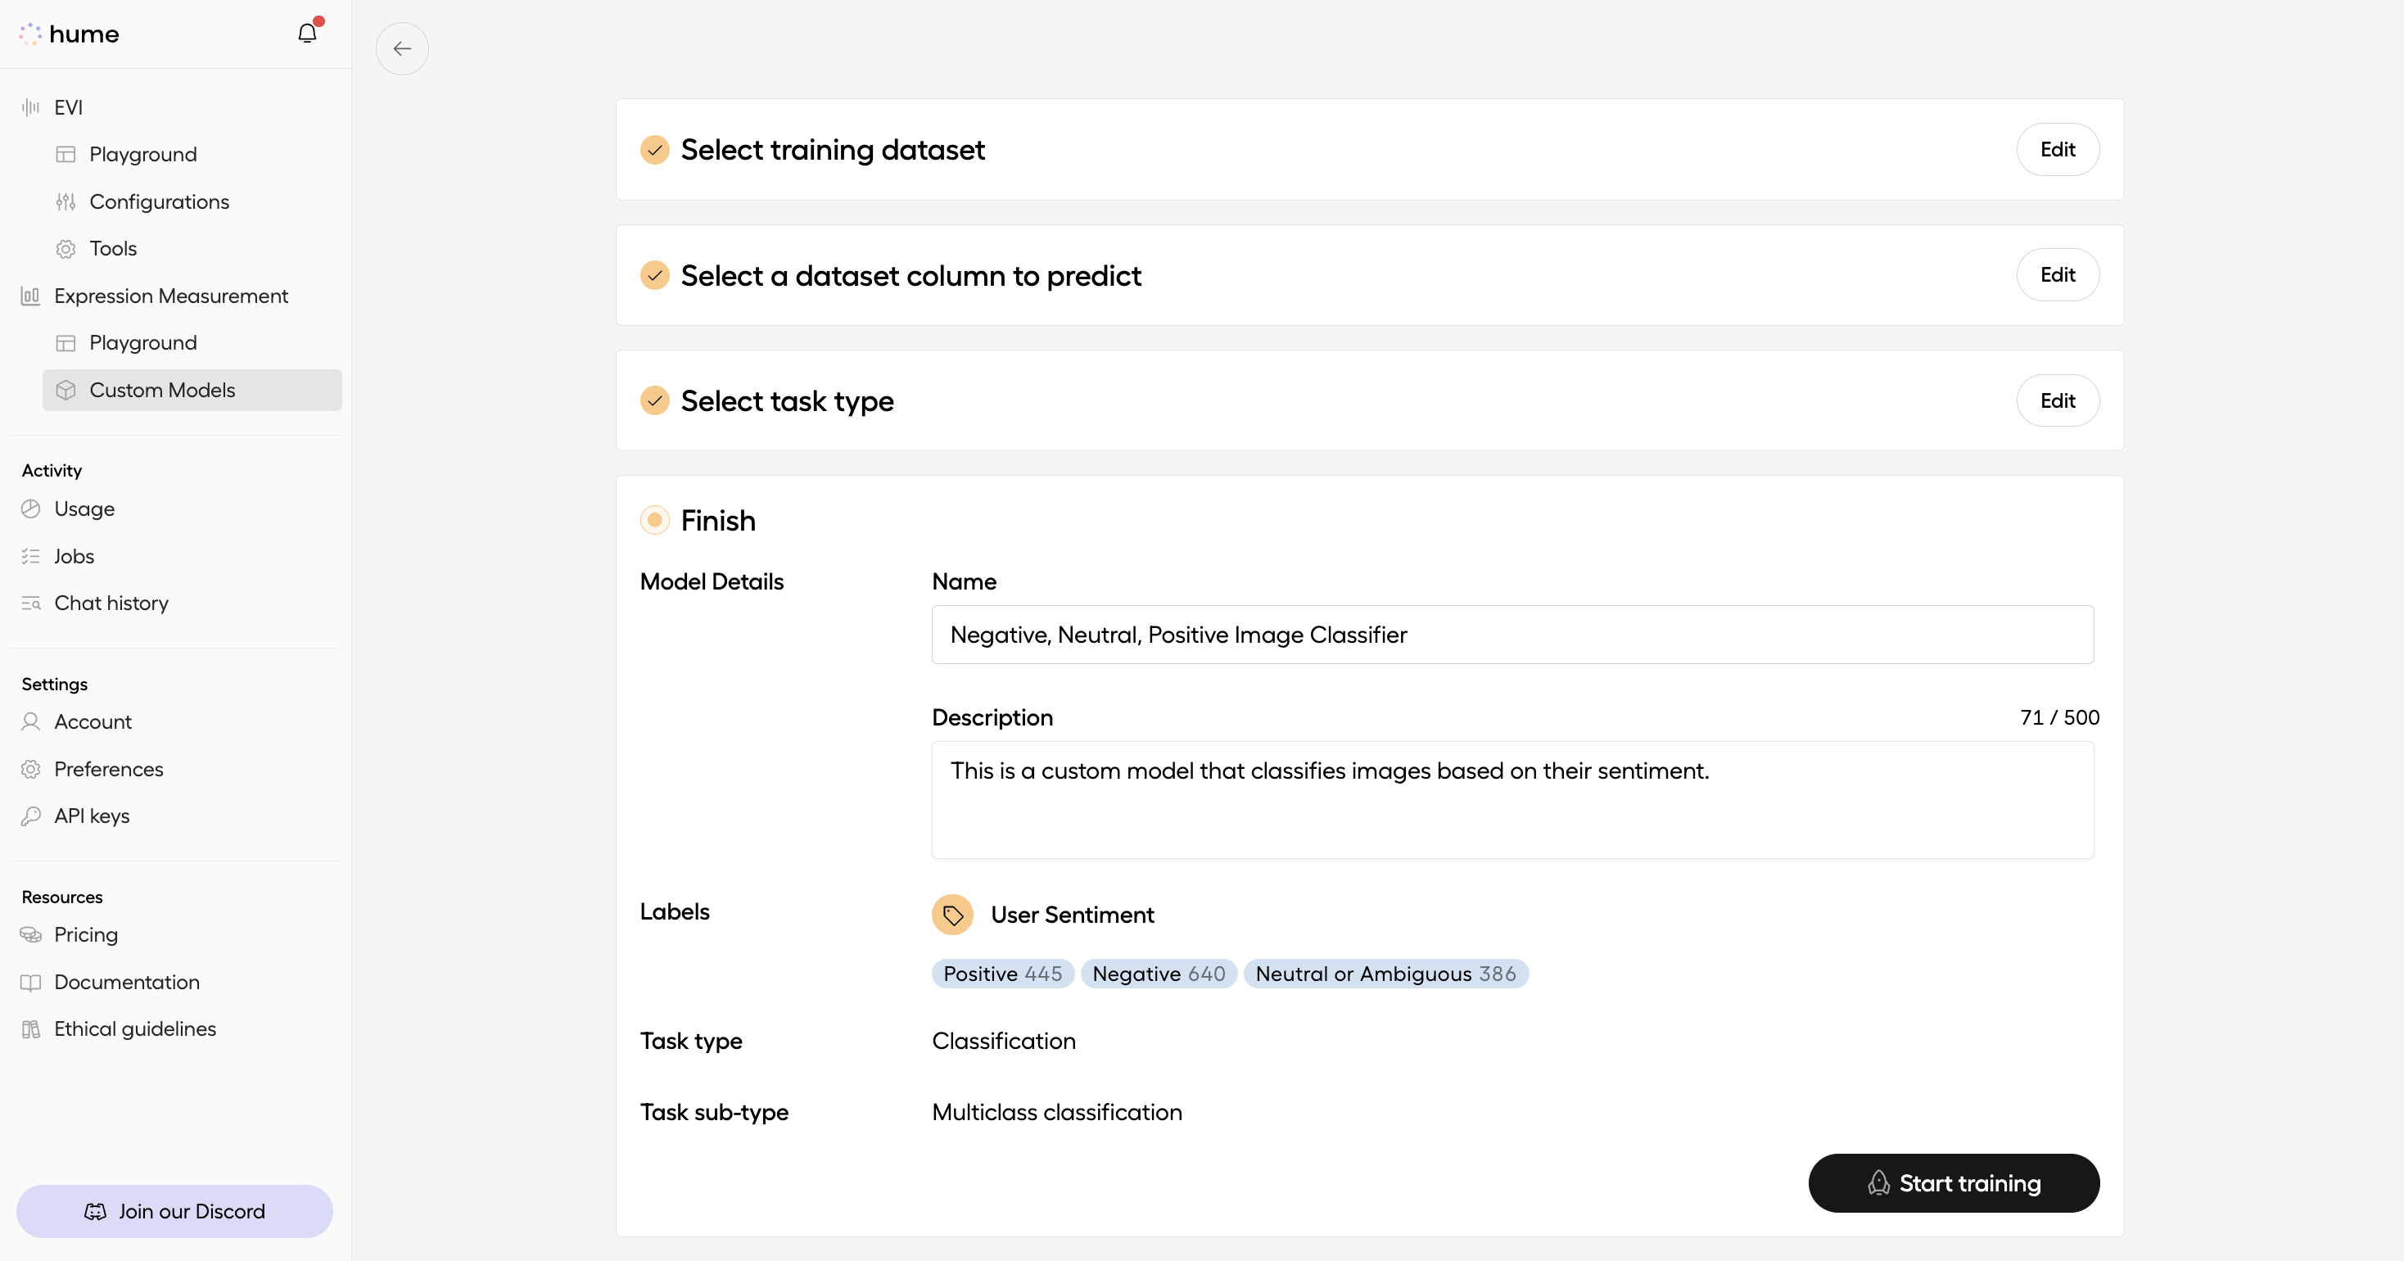Click the notification bell icon
This screenshot has width=2404, height=1261.
pos(306,32)
